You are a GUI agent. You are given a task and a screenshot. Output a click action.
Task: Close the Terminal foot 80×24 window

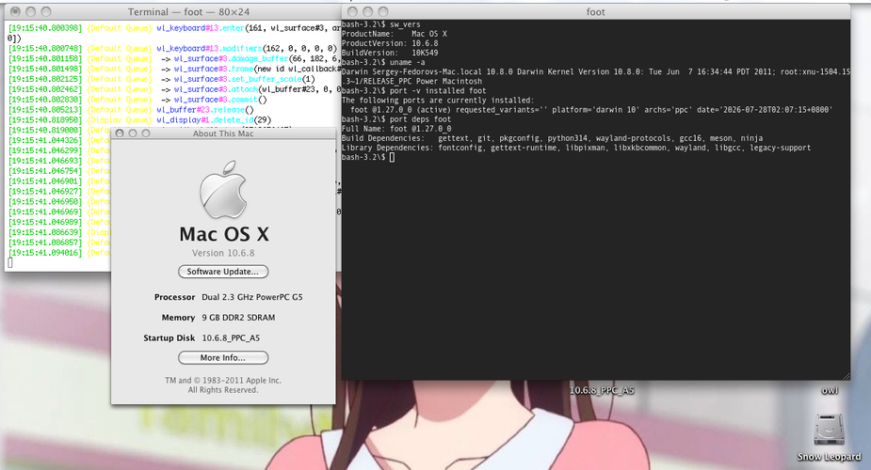(x=16, y=11)
